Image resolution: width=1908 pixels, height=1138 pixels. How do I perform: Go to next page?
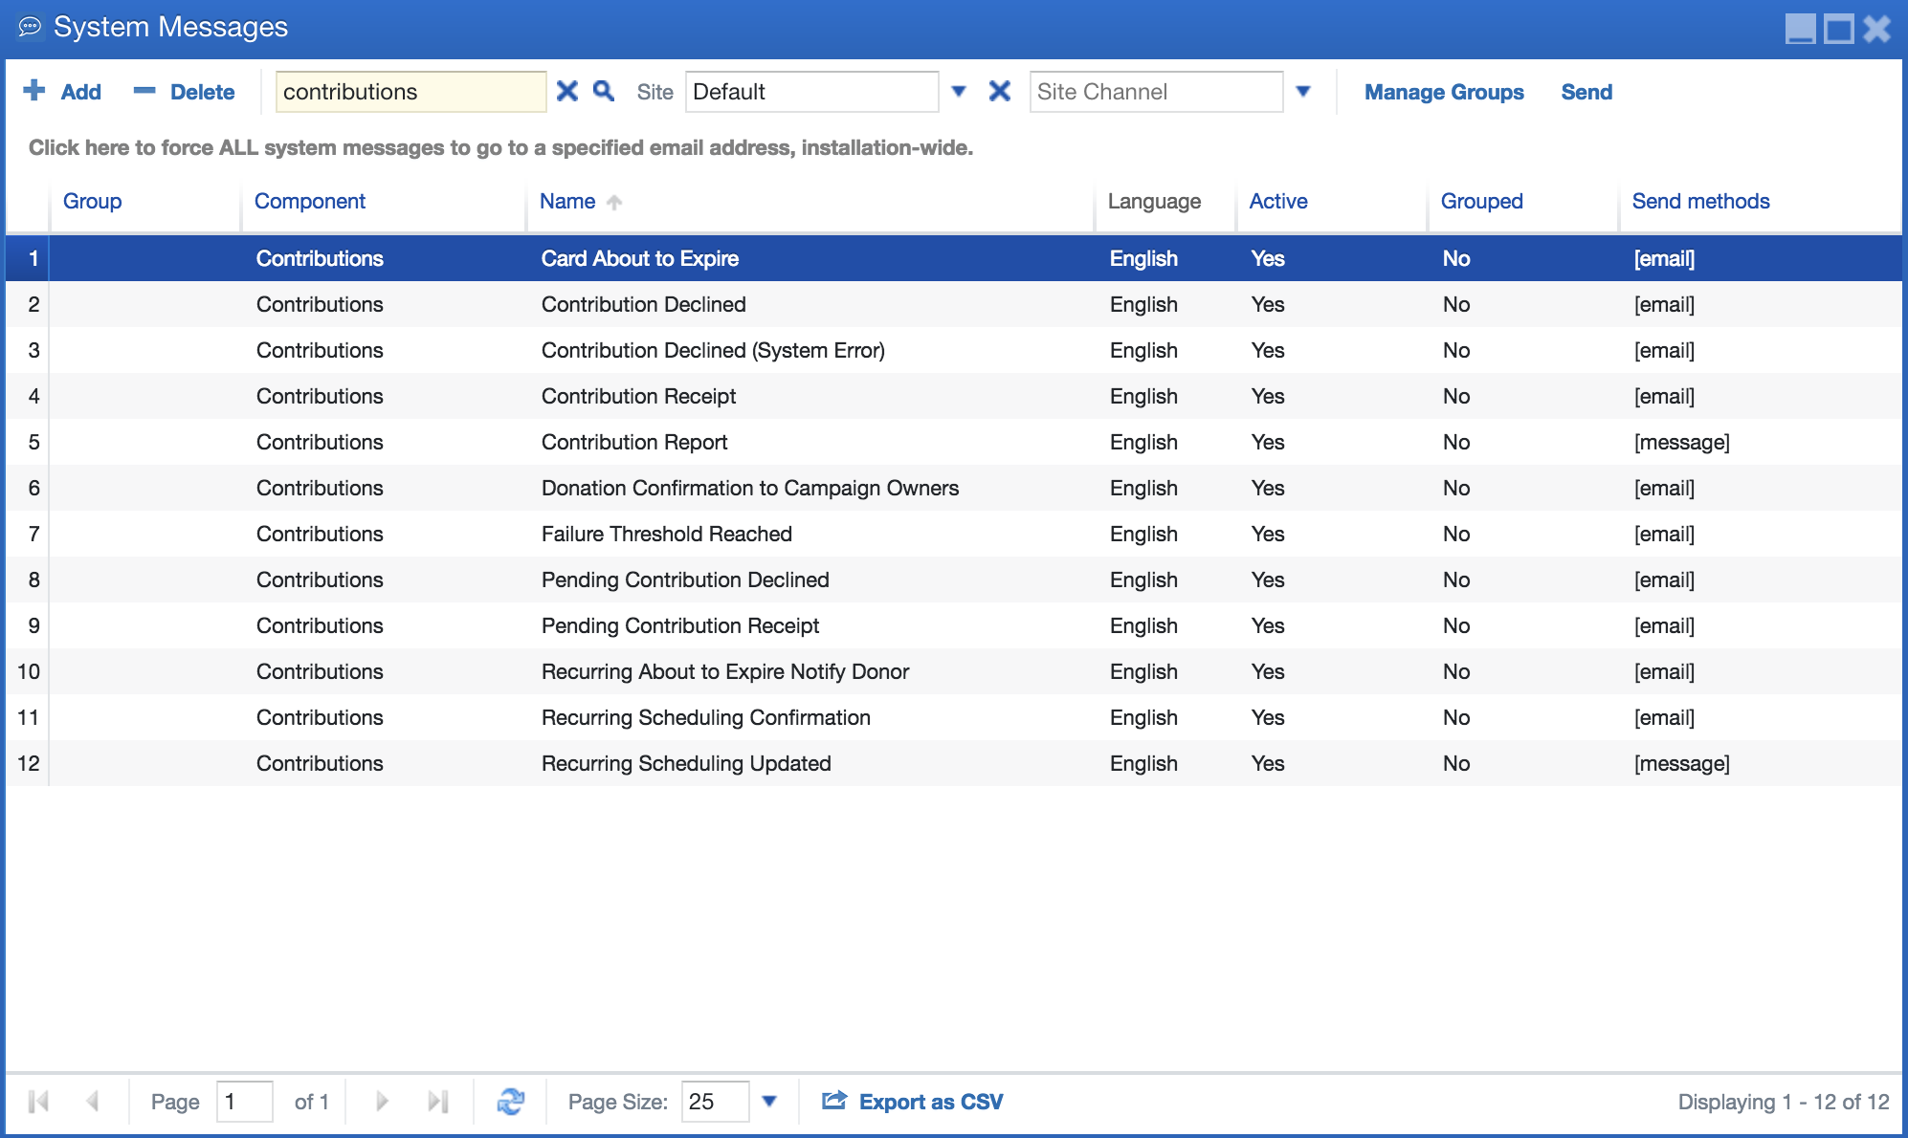coord(382,1102)
